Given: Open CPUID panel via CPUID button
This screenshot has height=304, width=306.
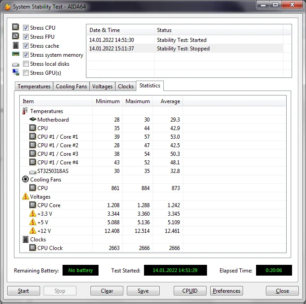Looking at the screenshot, I should [190, 291].
